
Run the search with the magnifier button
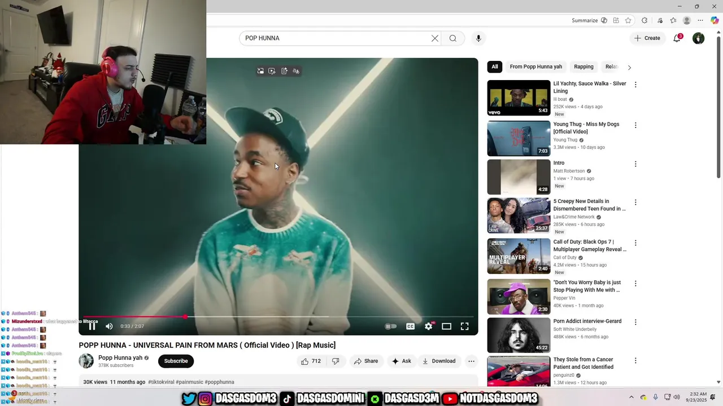[x=453, y=38]
